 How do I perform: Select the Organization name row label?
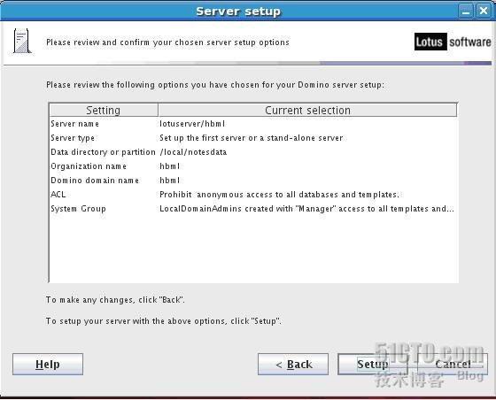[x=89, y=166]
